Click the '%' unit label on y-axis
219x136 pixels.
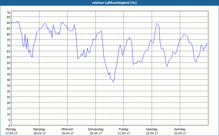point(9,13)
